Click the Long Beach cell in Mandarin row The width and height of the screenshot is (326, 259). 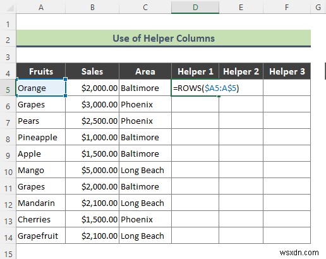pos(145,203)
